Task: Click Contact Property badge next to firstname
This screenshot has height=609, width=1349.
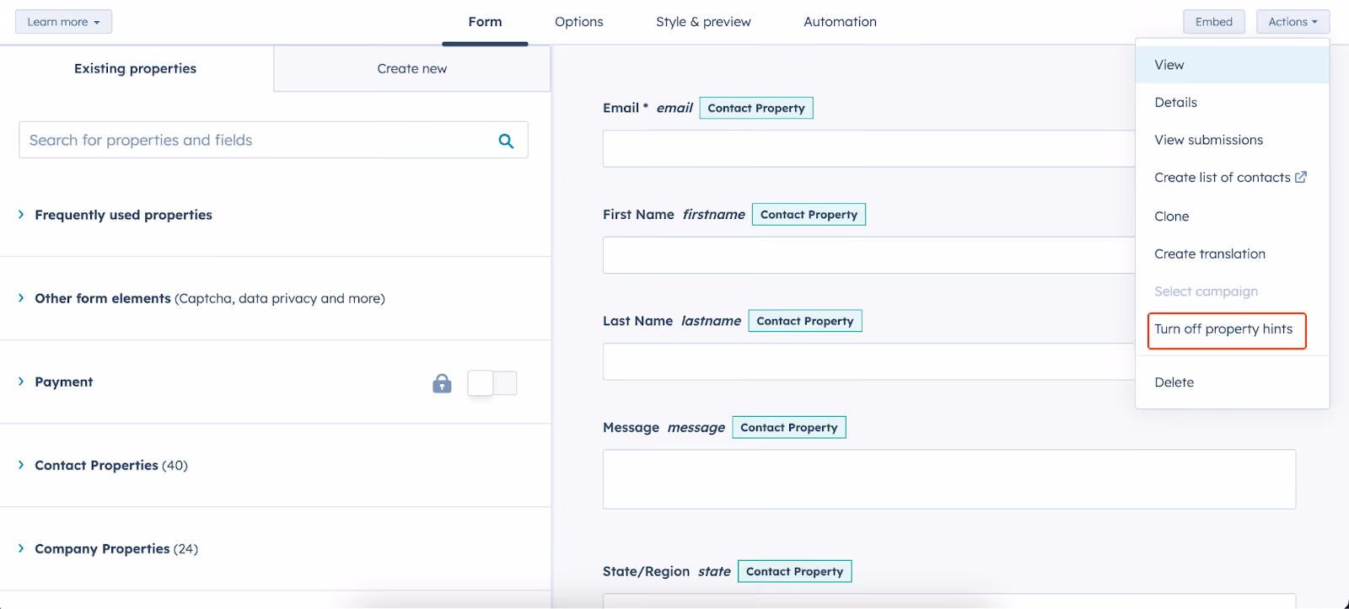Action: [809, 215]
